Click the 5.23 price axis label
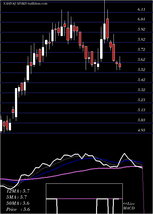Screen dimensions: 153x214 (141, 100)
